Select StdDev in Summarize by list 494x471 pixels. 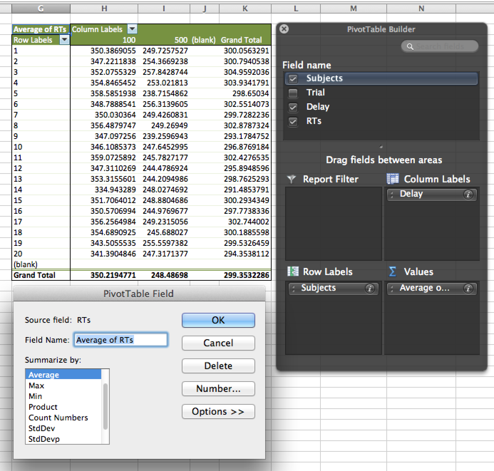tap(63, 428)
